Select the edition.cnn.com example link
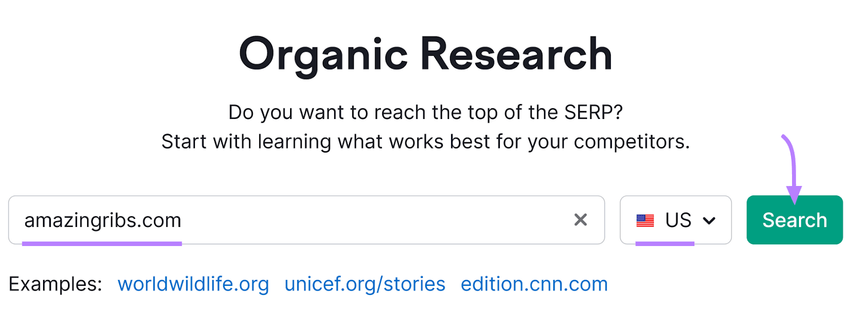Viewport: 850px width, 330px height. point(534,284)
